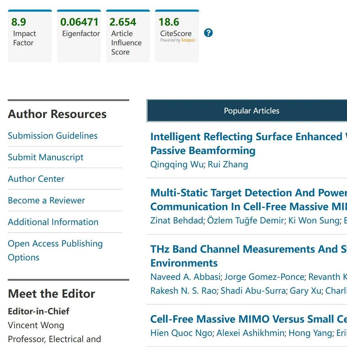Image resolution: width=347 pixels, height=347 pixels.
Task: Go to the Author Center
Action: coord(36,179)
